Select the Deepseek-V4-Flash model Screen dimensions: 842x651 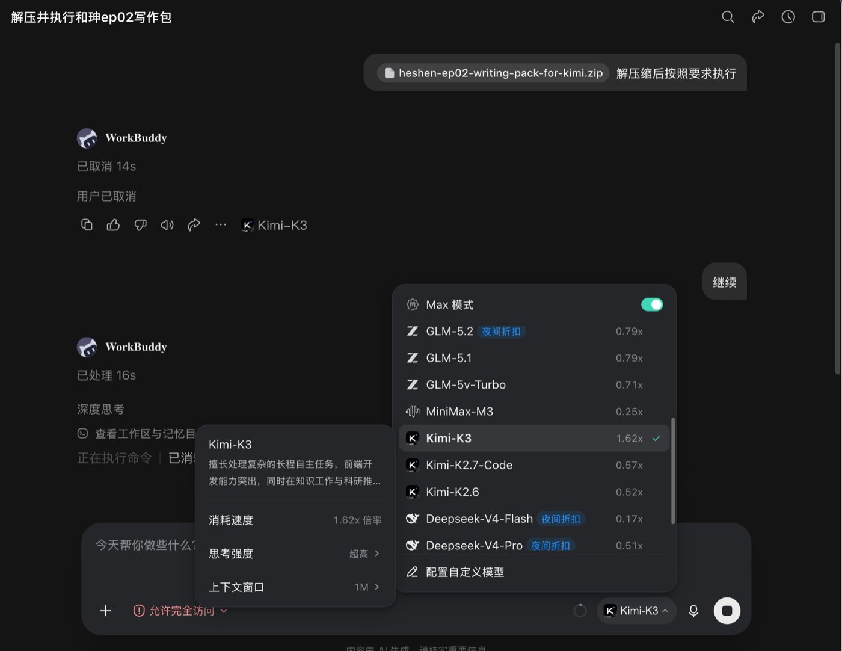[534, 519]
